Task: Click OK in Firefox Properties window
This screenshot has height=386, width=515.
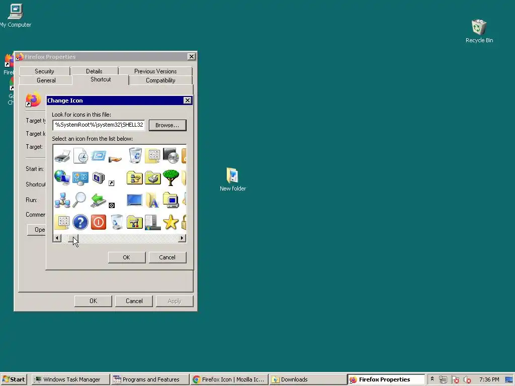Action: pos(93,301)
